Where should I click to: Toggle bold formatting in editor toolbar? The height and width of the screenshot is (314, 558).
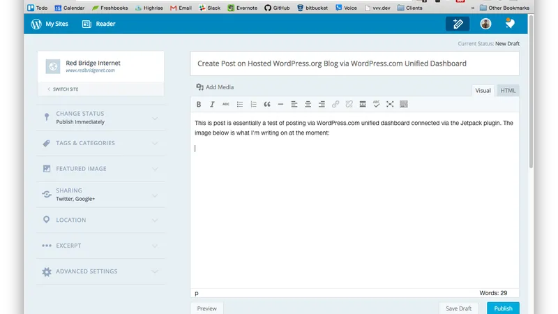(199, 104)
